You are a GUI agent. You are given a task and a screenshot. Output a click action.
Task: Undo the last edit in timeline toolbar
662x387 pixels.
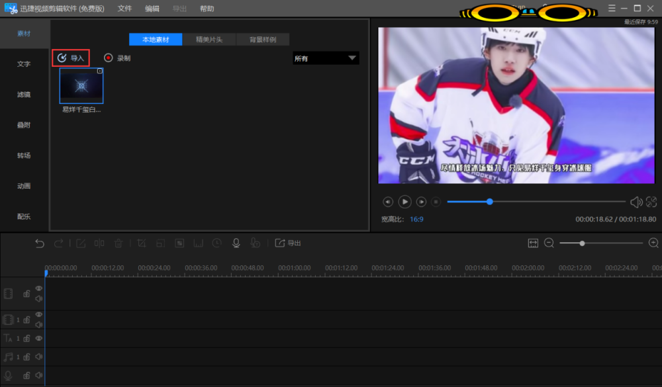(x=40, y=243)
